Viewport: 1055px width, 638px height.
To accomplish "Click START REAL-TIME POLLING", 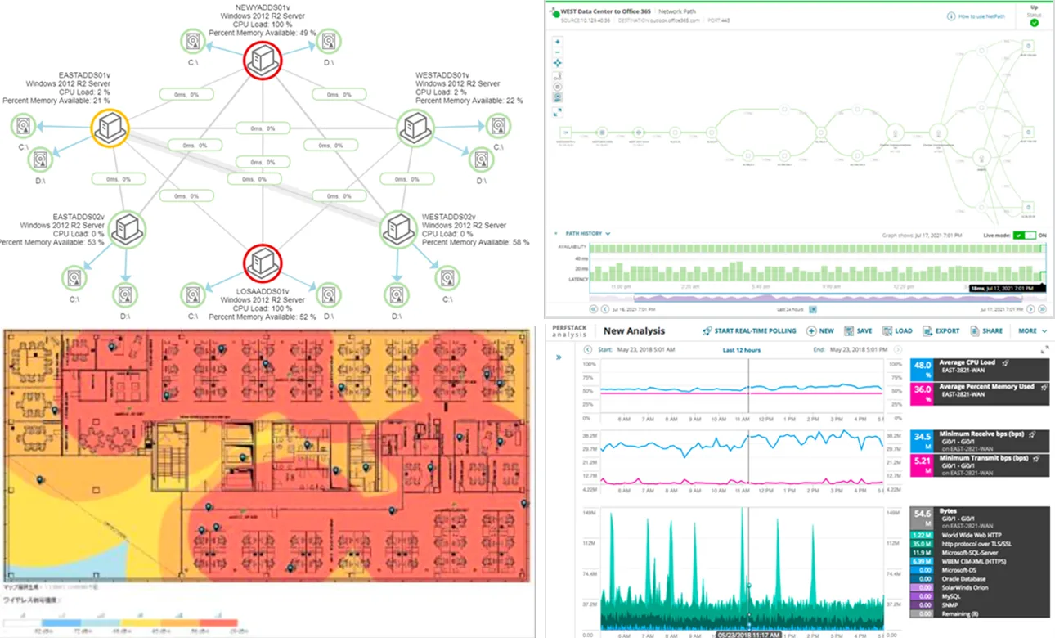I will point(748,331).
